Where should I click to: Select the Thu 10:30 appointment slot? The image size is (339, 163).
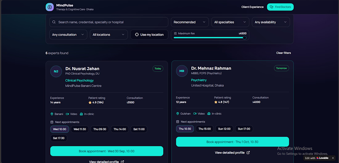click(185, 129)
